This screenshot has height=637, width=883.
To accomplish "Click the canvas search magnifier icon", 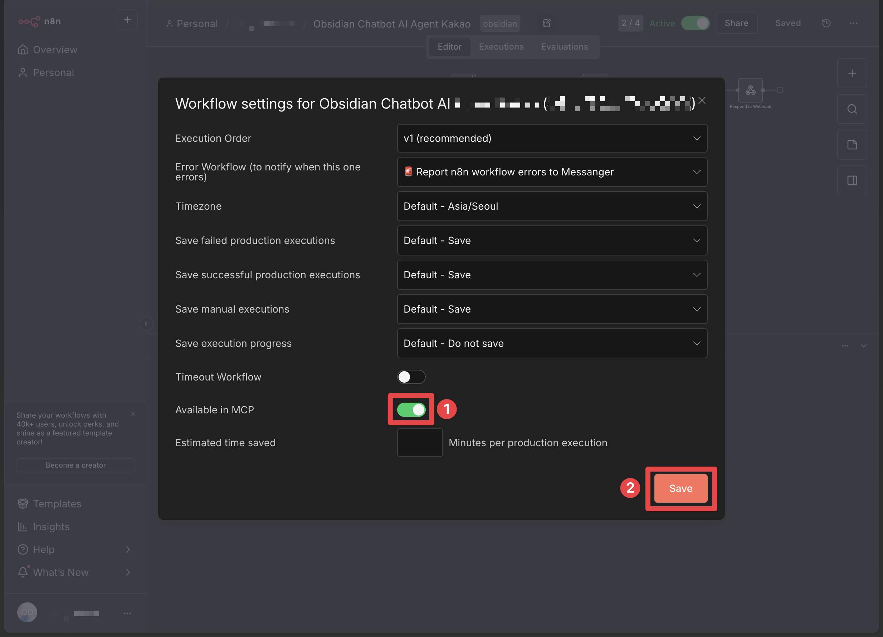I will coord(852,109).
